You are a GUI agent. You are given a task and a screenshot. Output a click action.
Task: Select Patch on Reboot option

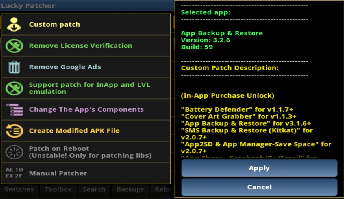pos(85,152)
